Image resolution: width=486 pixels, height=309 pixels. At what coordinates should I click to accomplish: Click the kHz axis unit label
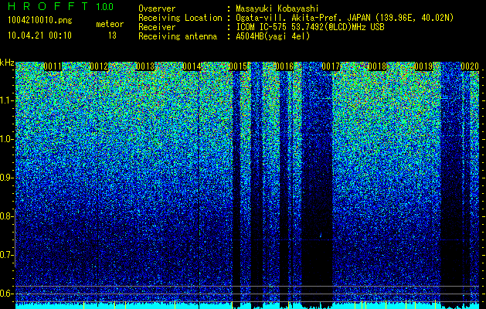coord(7,63)
